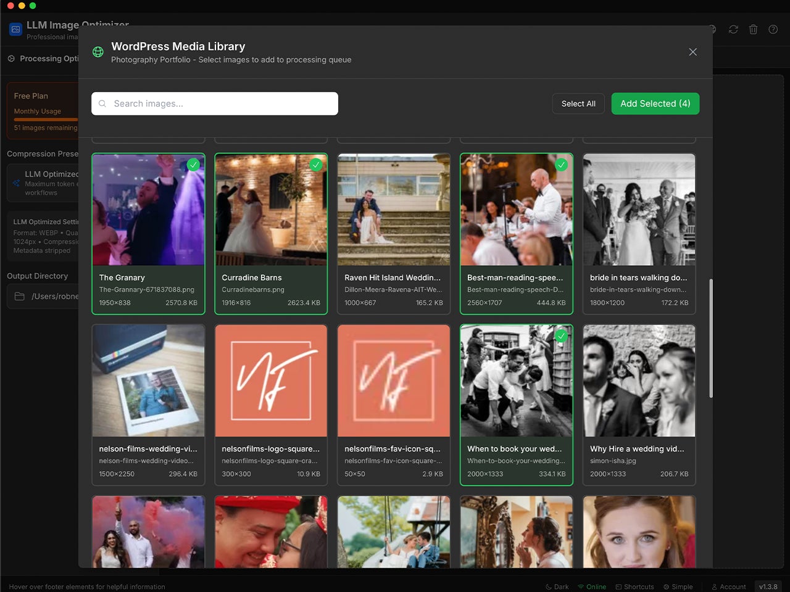Click The-Grannary-671837088.png filename
Viewport: 790px width, 592px height.
(147, 290)
